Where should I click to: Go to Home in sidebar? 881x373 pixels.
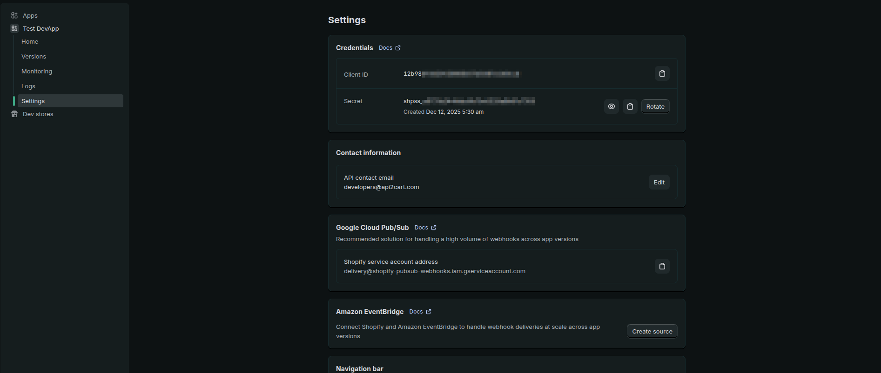coord(30,41)
